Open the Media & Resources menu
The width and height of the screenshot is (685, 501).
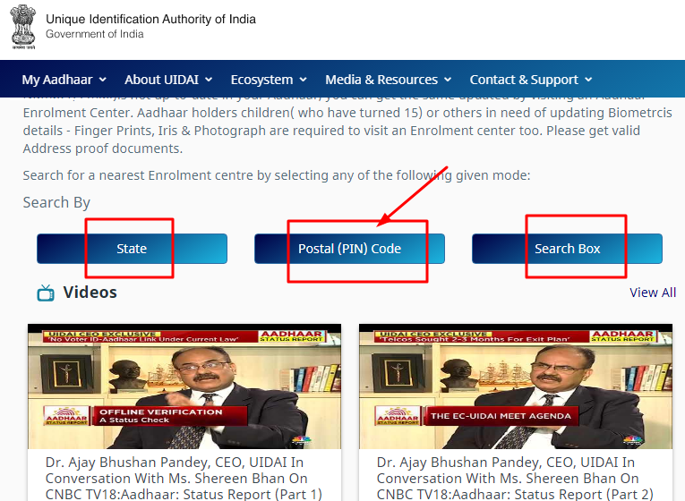tap(381, 80)
